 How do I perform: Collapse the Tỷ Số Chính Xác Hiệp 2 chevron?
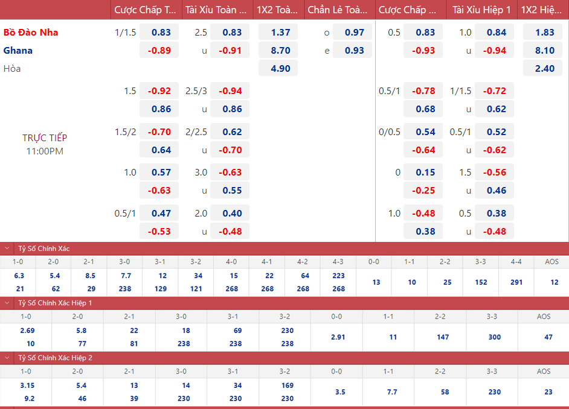click(7, 358)
